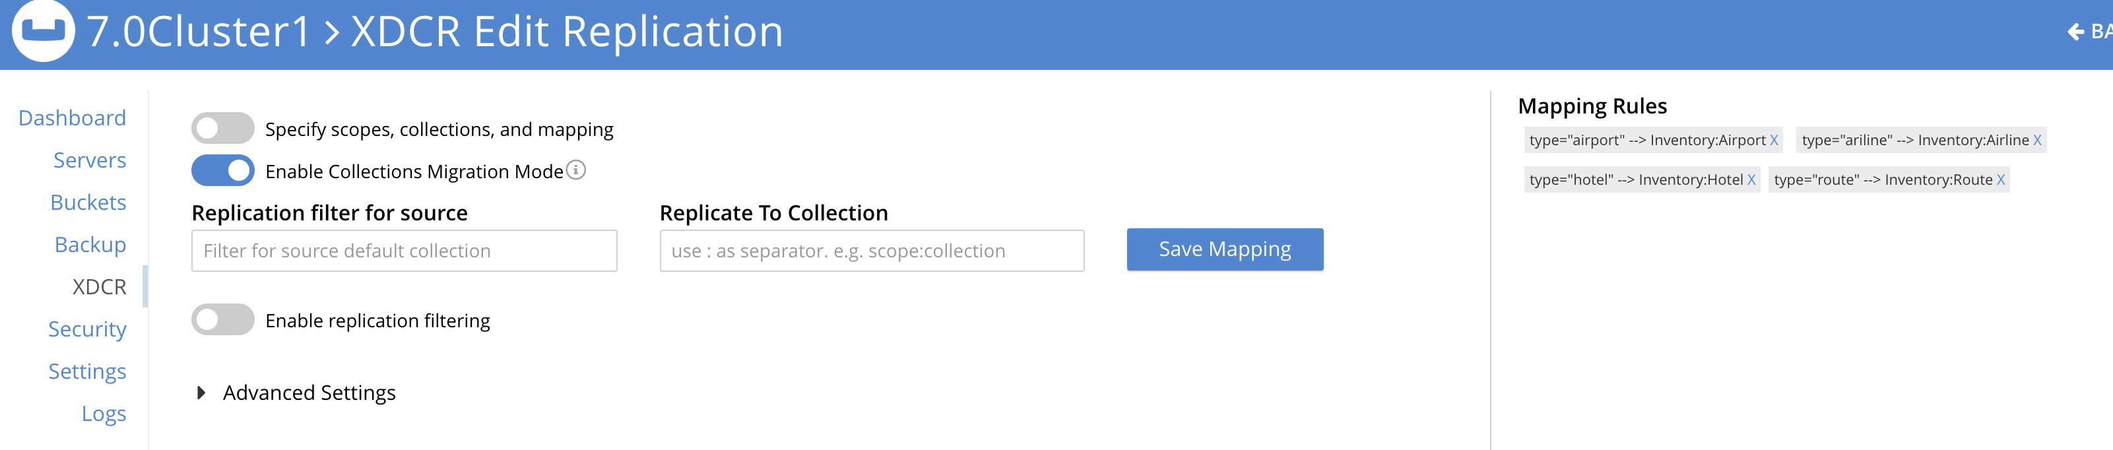The image size is (2113, 450).
Task: Disable Collections Migration Mode switch
Action: 223,170
